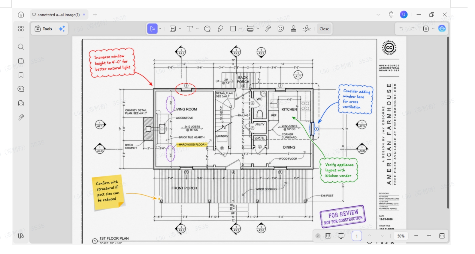
Task: Click the attach file paperclip tool
Action: pos(268,29)
